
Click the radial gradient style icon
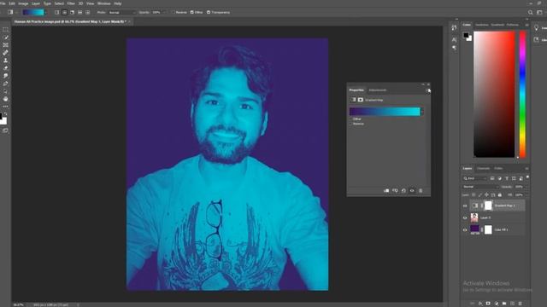click(x=65, y=12)
